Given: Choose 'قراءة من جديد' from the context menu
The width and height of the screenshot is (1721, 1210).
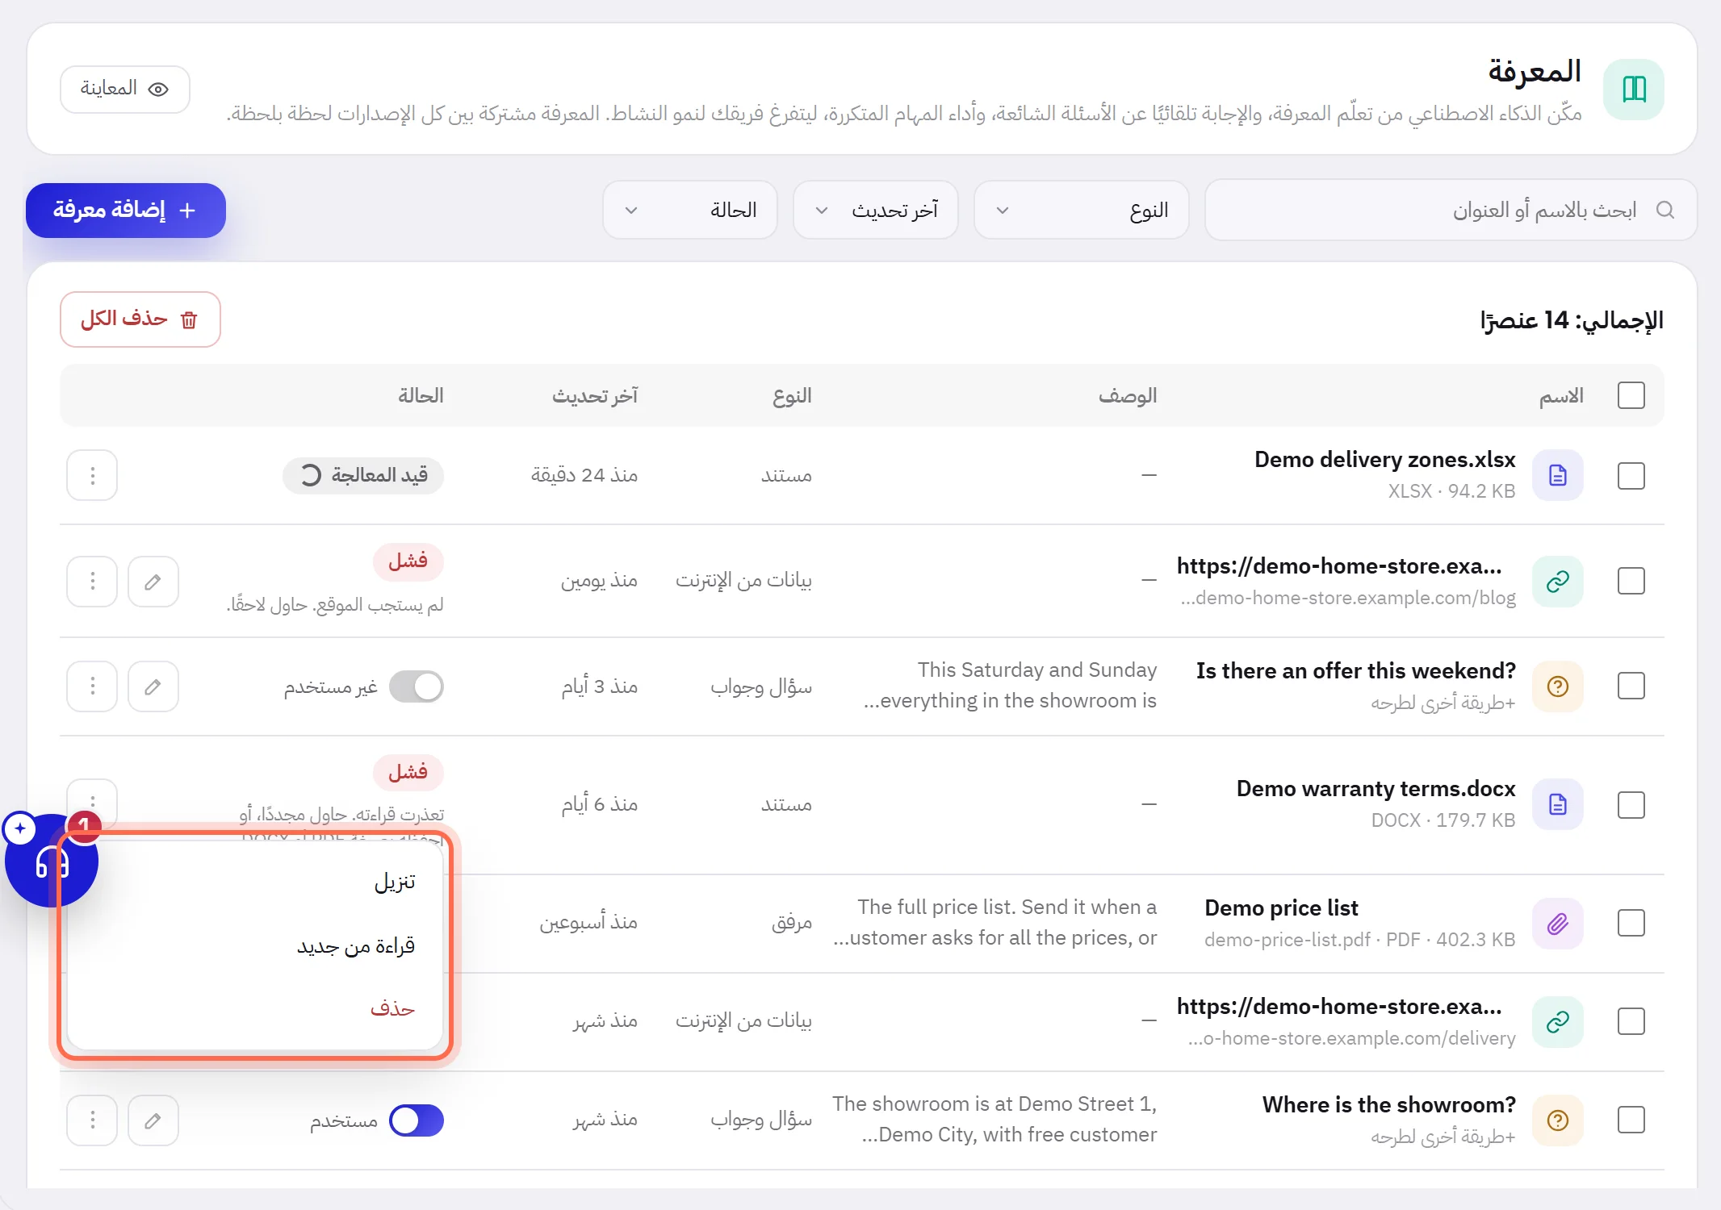Looking at the screenshot, I should 255,945.
